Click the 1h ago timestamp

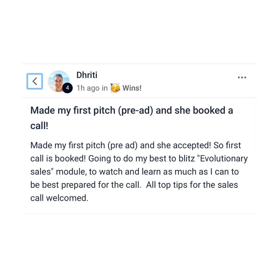click(88, 88)
